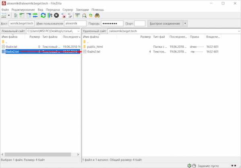The width and height of the screenshot is (241, 168).
Task: Click permissions drwx of public_html
Action: [x=197, y=47]
